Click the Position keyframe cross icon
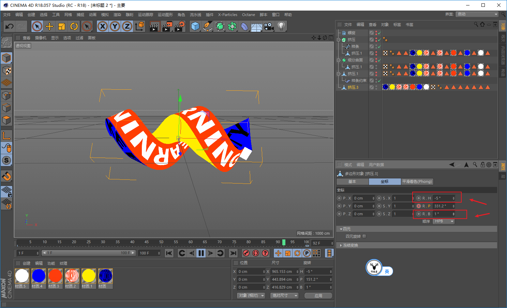The width and height of the screenshot is (507, 308). pyautogui.click(x=278, y=253)
